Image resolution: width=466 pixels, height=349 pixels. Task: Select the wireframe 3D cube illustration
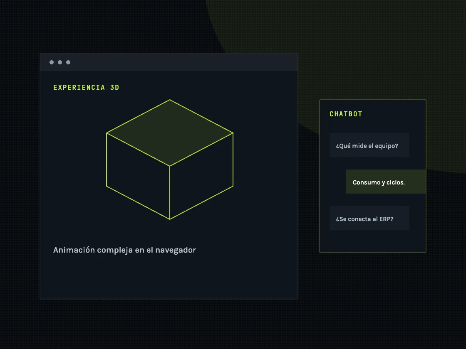(x=170, y=160)
